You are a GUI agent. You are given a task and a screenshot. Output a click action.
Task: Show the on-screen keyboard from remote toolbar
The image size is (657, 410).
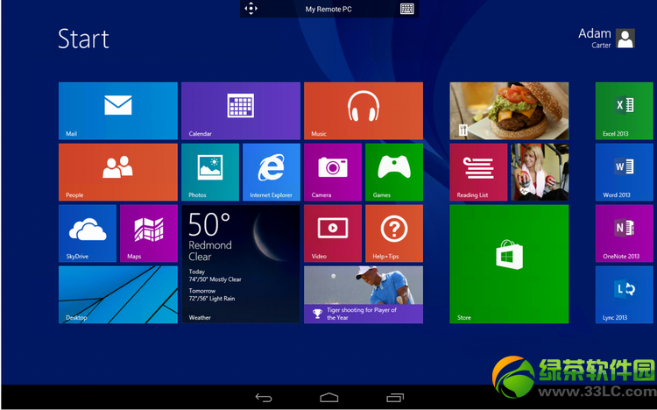pos(406,9)
